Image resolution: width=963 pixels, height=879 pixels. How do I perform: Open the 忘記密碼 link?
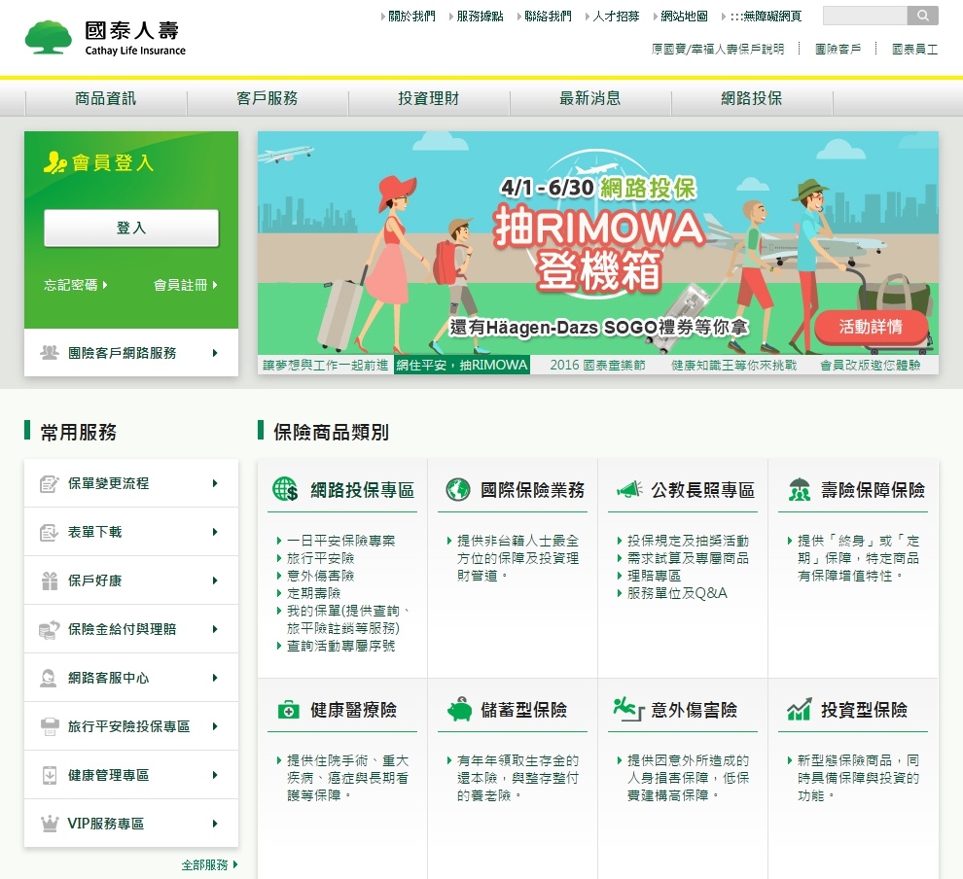(x=76, y=285)
